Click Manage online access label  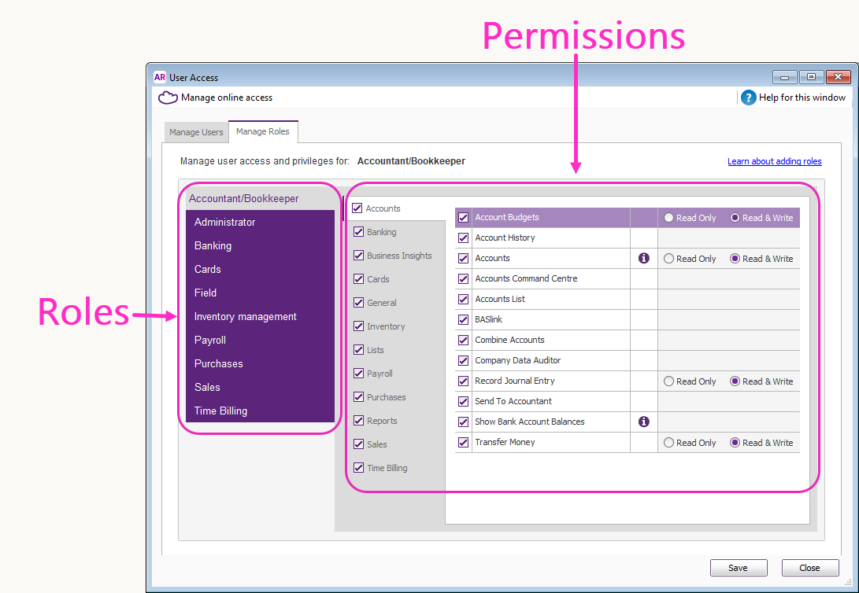pyautogui.click(x=227, y=98)
